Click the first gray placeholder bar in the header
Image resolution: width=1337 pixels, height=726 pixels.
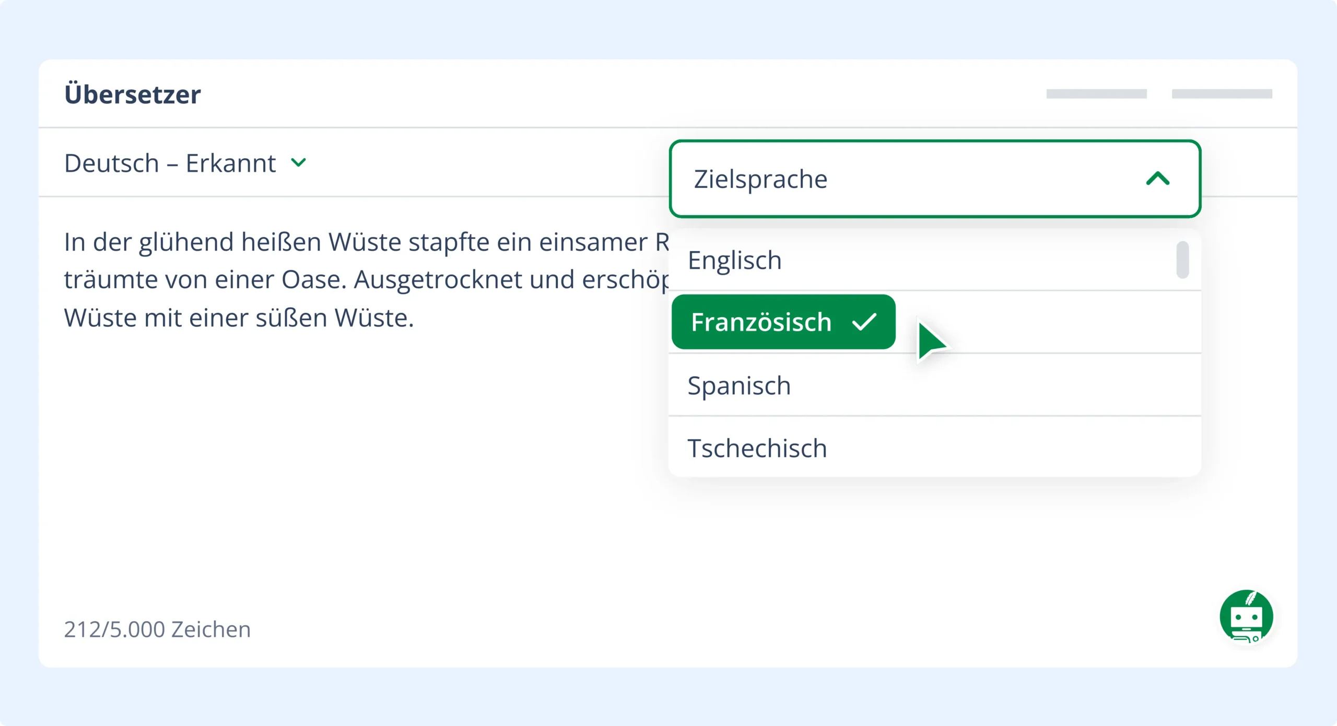pyautogui.click(x=1096, y=94)
